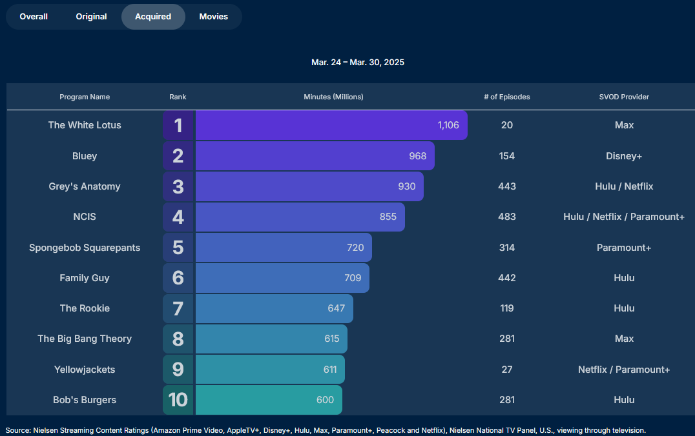Click the rank 1 number badge
The image size is (695, 436).
(x=178, y=125)
